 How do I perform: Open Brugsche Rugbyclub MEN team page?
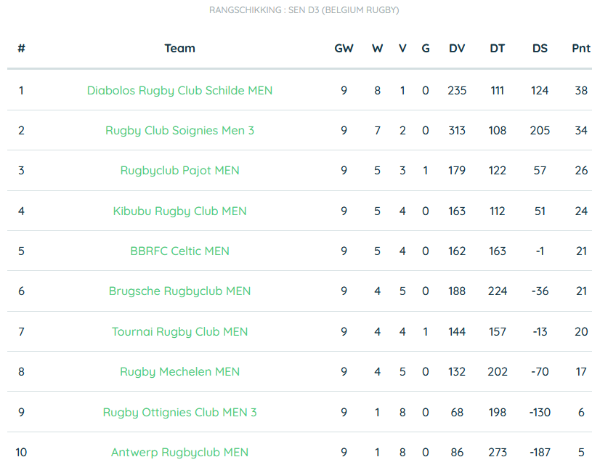(x=179, y=291)
